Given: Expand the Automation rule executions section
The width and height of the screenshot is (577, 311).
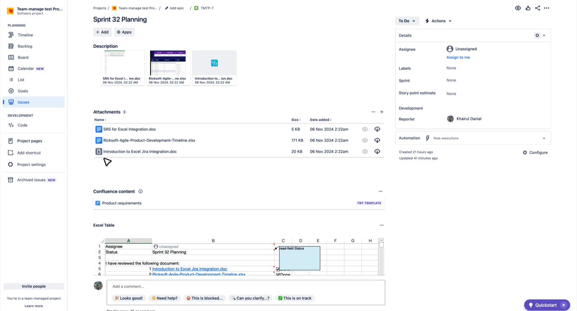Looking at the screenshot, I should [x=544, y=138].
